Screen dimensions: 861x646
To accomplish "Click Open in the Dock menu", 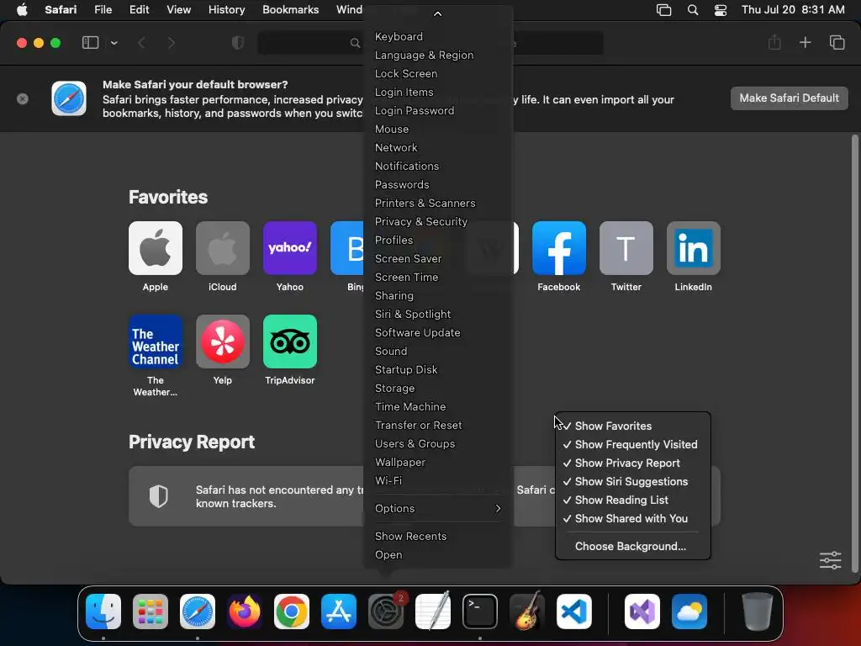I will click(437, 555).
